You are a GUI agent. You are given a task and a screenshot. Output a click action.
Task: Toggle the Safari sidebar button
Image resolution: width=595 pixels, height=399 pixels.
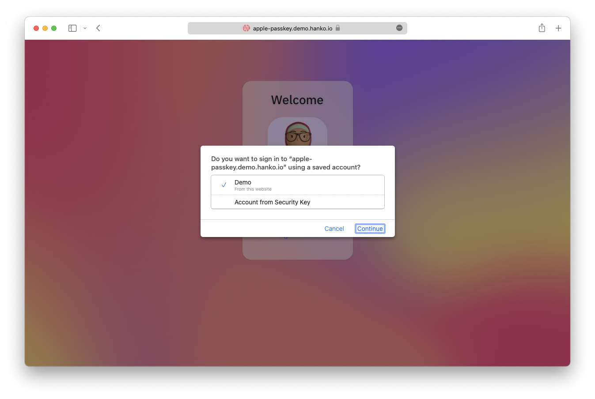click(72, 28)
